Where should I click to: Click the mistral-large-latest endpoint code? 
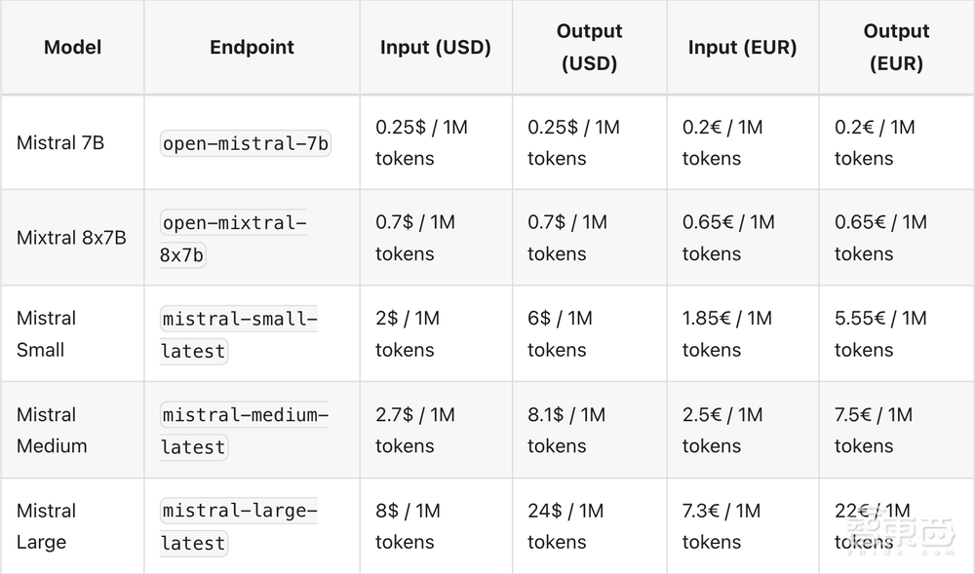239,526
